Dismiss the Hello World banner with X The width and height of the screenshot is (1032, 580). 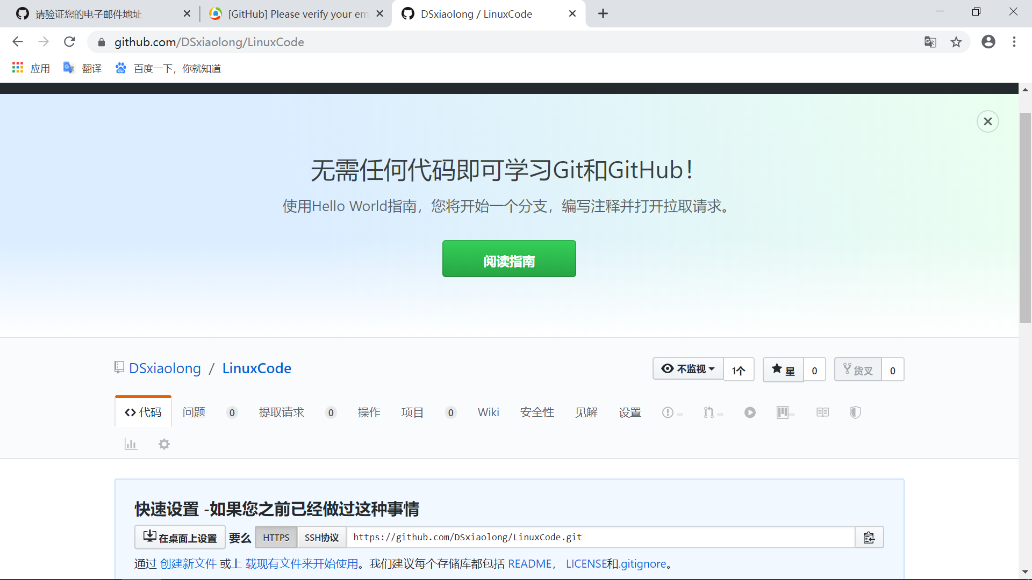click(x=987, y=121)
